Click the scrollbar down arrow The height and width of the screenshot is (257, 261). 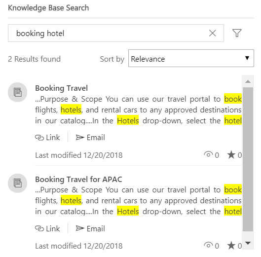coord(248,243)
